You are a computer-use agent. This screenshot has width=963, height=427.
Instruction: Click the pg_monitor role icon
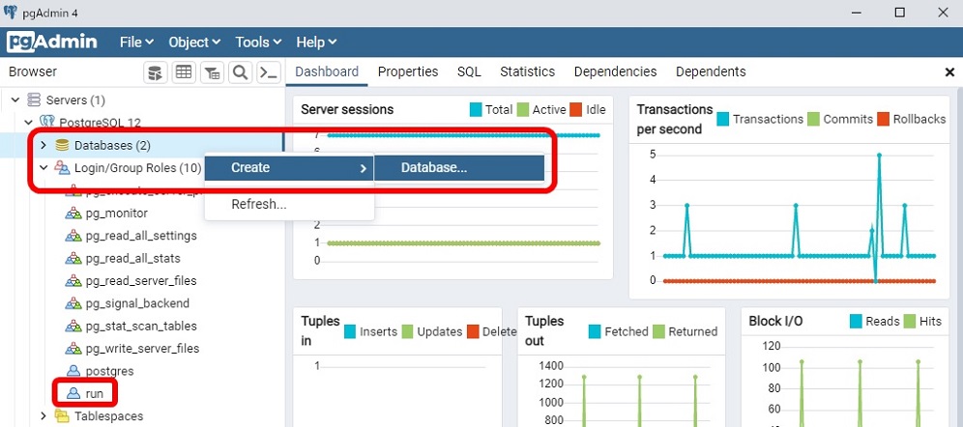73,213
